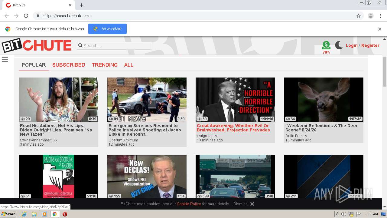Click the Login link
The width and height of the screenshot is (387, 218).
[x=352, y=45]
